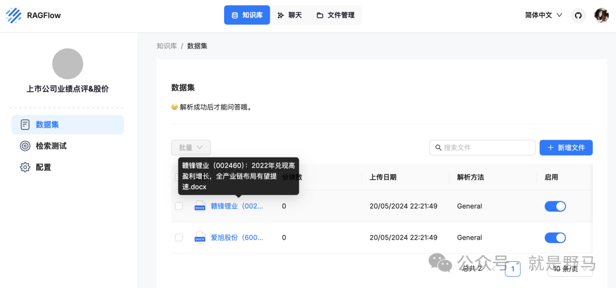616x288 pixels.
Task: Open 检索测试 in the sidebar
Action: coord(51,146)
